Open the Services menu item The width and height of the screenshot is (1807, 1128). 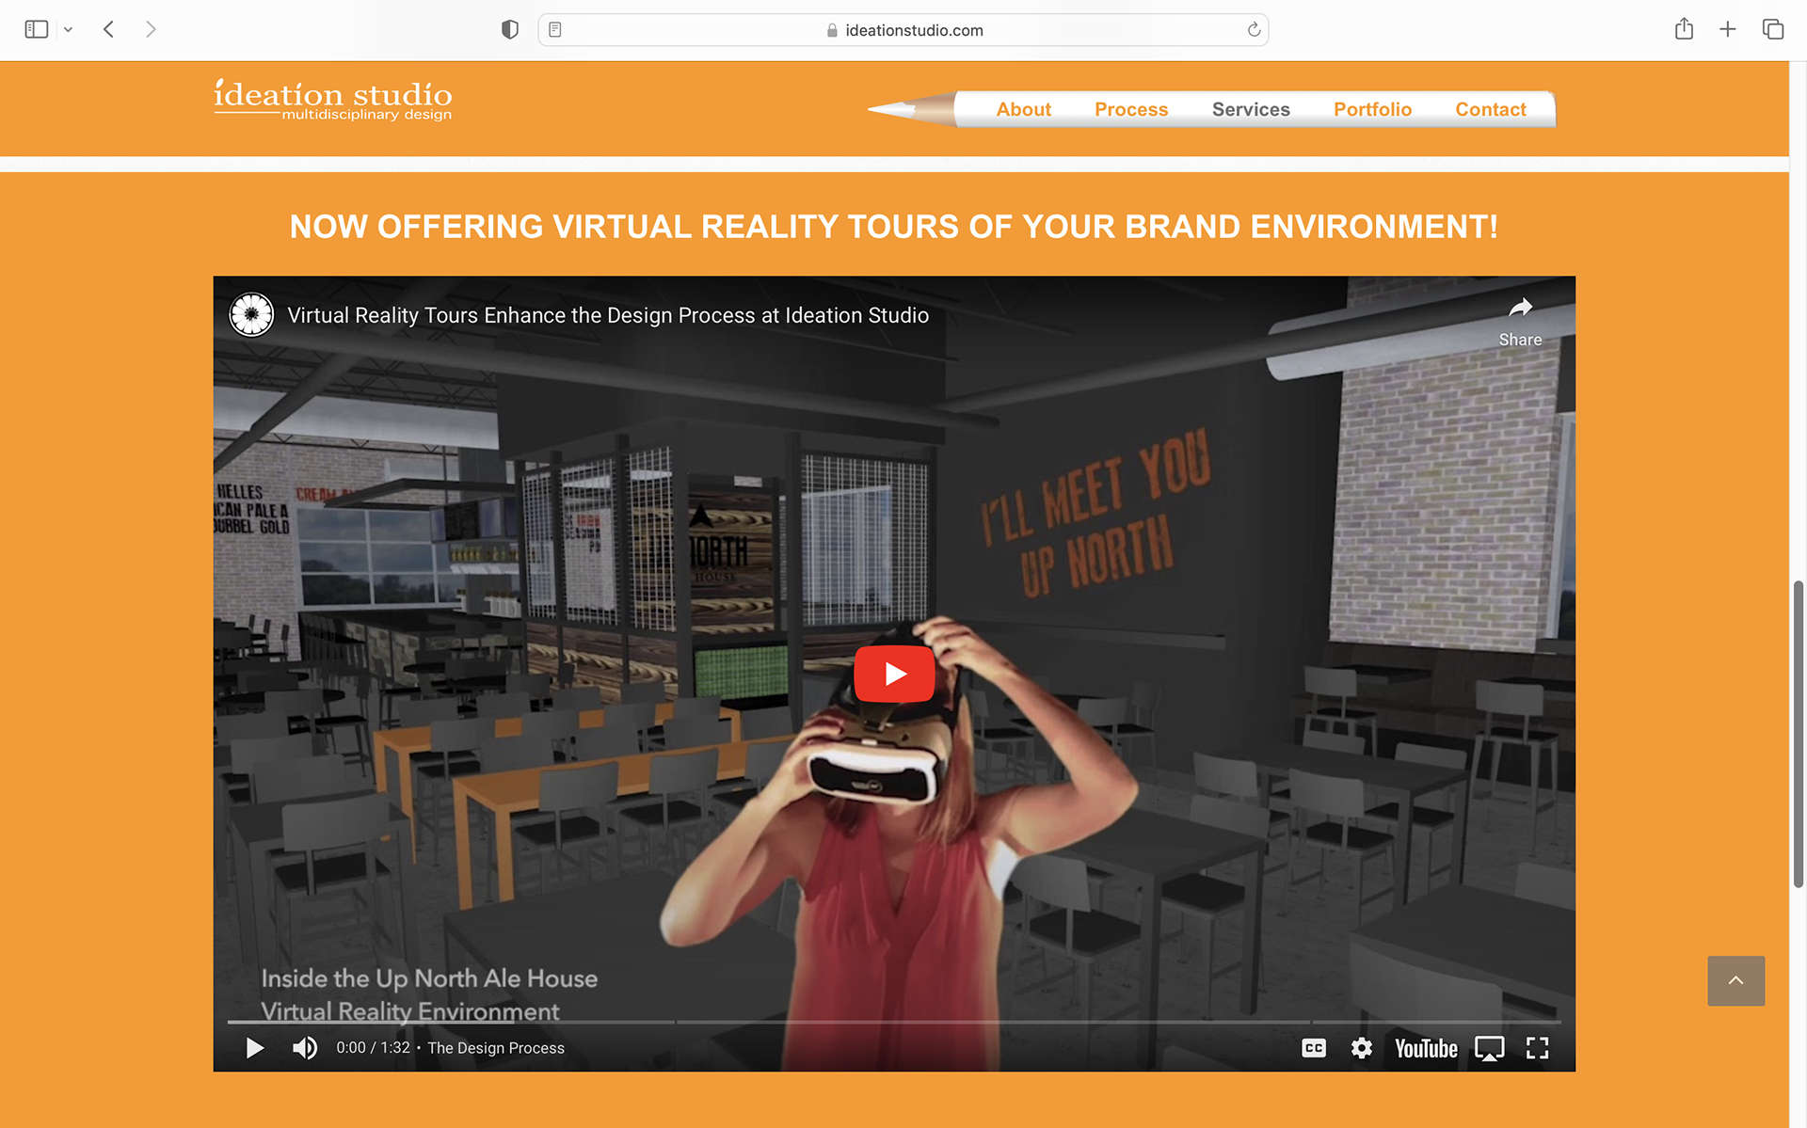[1251, 109]
